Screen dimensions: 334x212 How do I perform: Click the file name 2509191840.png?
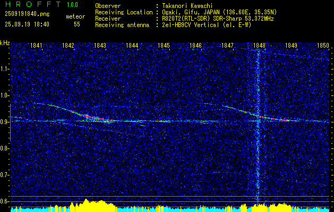tap(27, 14)
